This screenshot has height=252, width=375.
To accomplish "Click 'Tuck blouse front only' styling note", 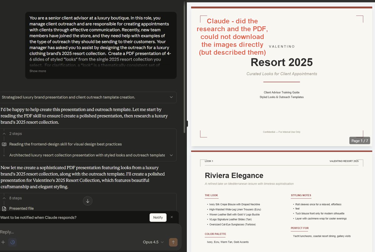I will 320,214.
